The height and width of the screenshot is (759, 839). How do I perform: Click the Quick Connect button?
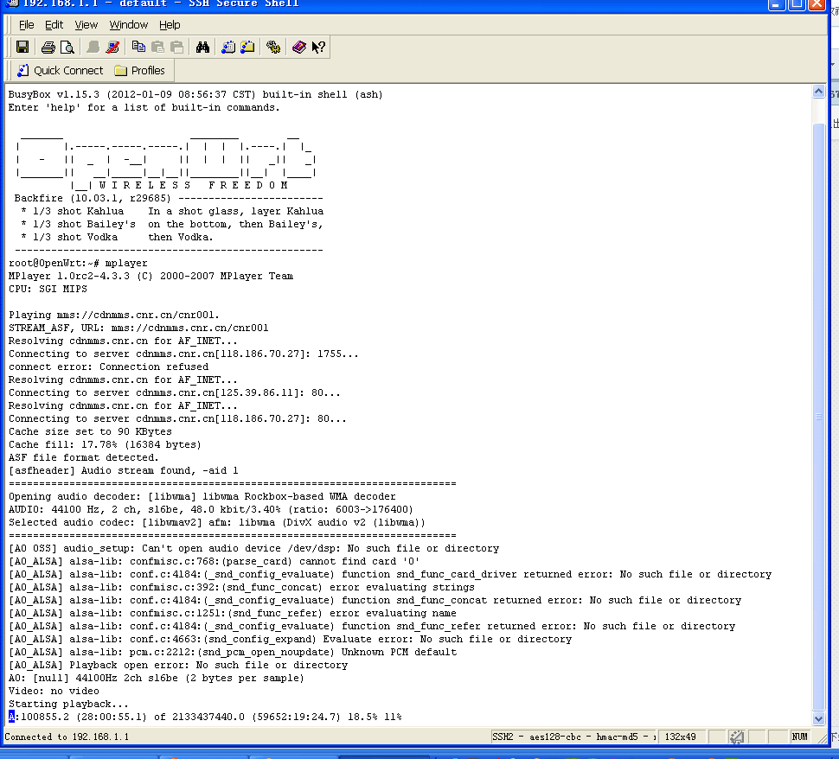[x=61, y=71]
